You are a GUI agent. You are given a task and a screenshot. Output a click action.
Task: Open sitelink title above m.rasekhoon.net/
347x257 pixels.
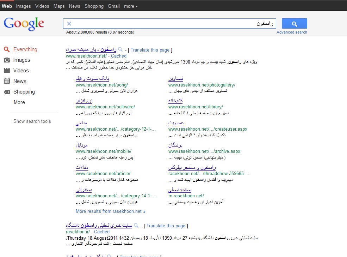click(180, 190)
